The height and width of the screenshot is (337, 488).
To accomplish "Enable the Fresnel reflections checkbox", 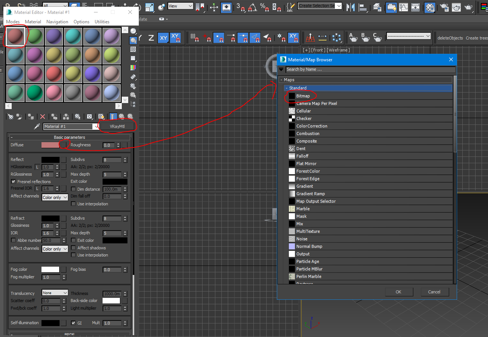I will coord(14,181).
